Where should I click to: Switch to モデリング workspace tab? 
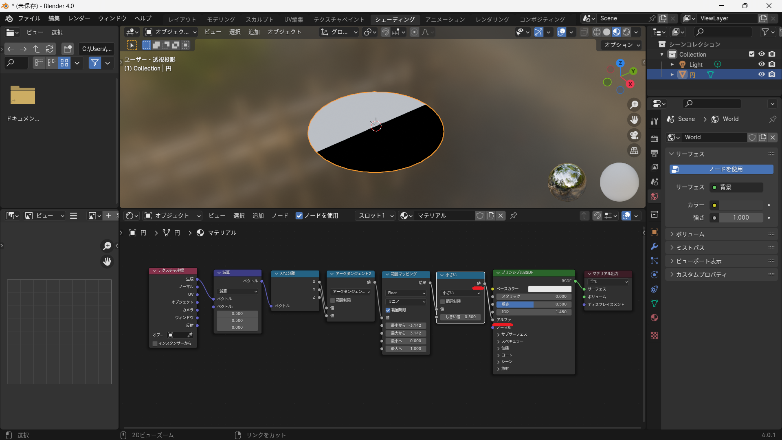click(221, 19)
